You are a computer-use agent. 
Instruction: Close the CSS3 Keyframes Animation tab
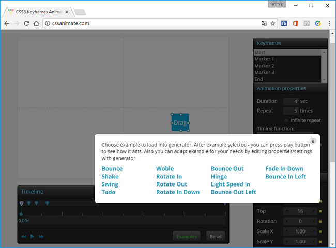[x=67, y=12]
